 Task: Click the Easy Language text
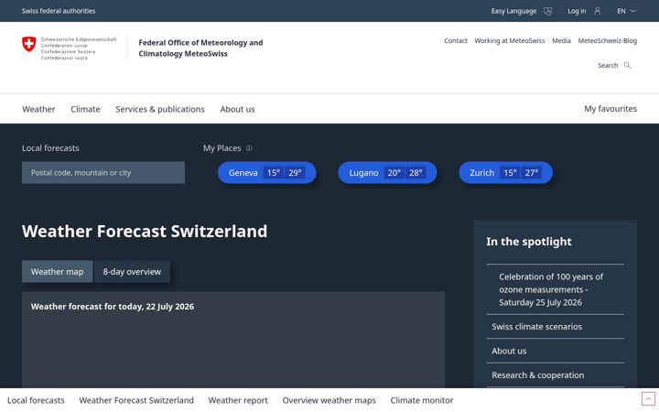pyautogui.click(x=513, y=11)
